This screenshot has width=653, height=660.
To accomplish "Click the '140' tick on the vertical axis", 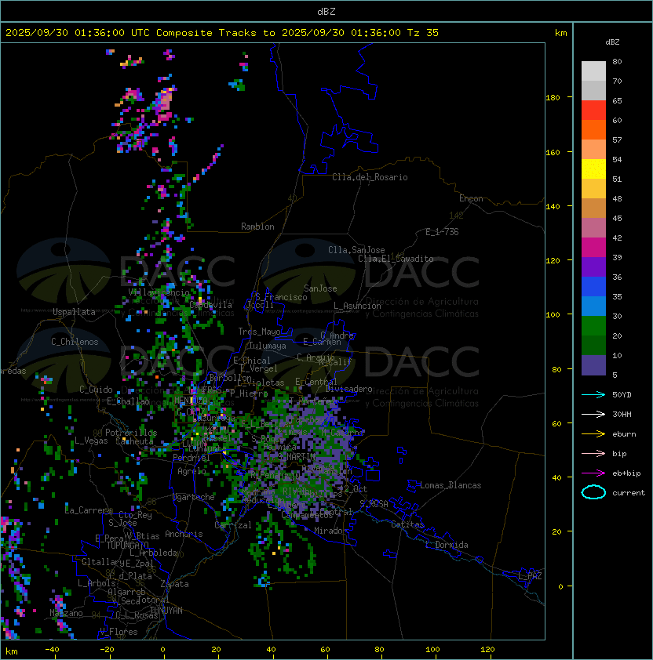I will point(553,206).
